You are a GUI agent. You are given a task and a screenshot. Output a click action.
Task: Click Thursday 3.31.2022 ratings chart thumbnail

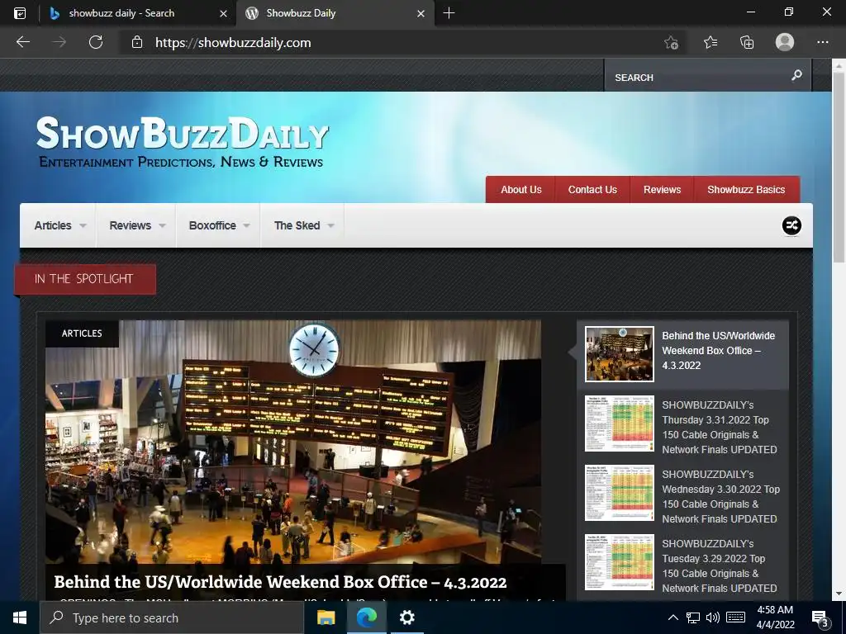point(620,423)
